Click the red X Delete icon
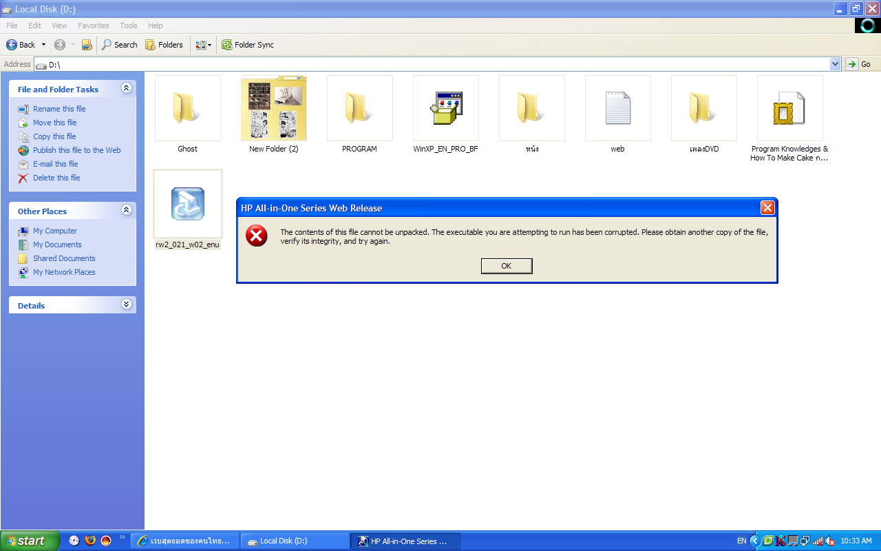Viewport: 881px width, 551px height. tap(23, 178)
